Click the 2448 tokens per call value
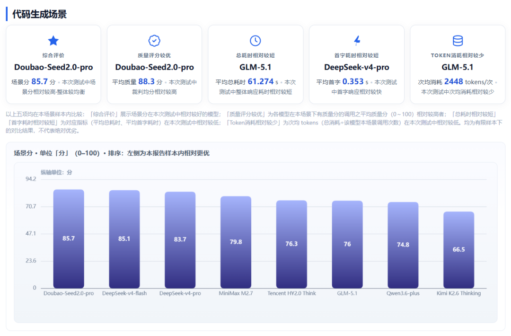 [453, 81]
